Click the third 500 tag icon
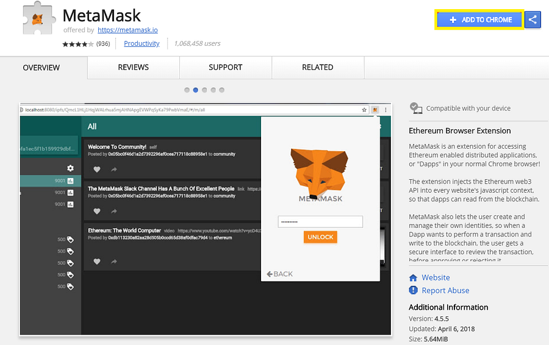This screenshot has height=345, width=549. click(x=70, y=263)
